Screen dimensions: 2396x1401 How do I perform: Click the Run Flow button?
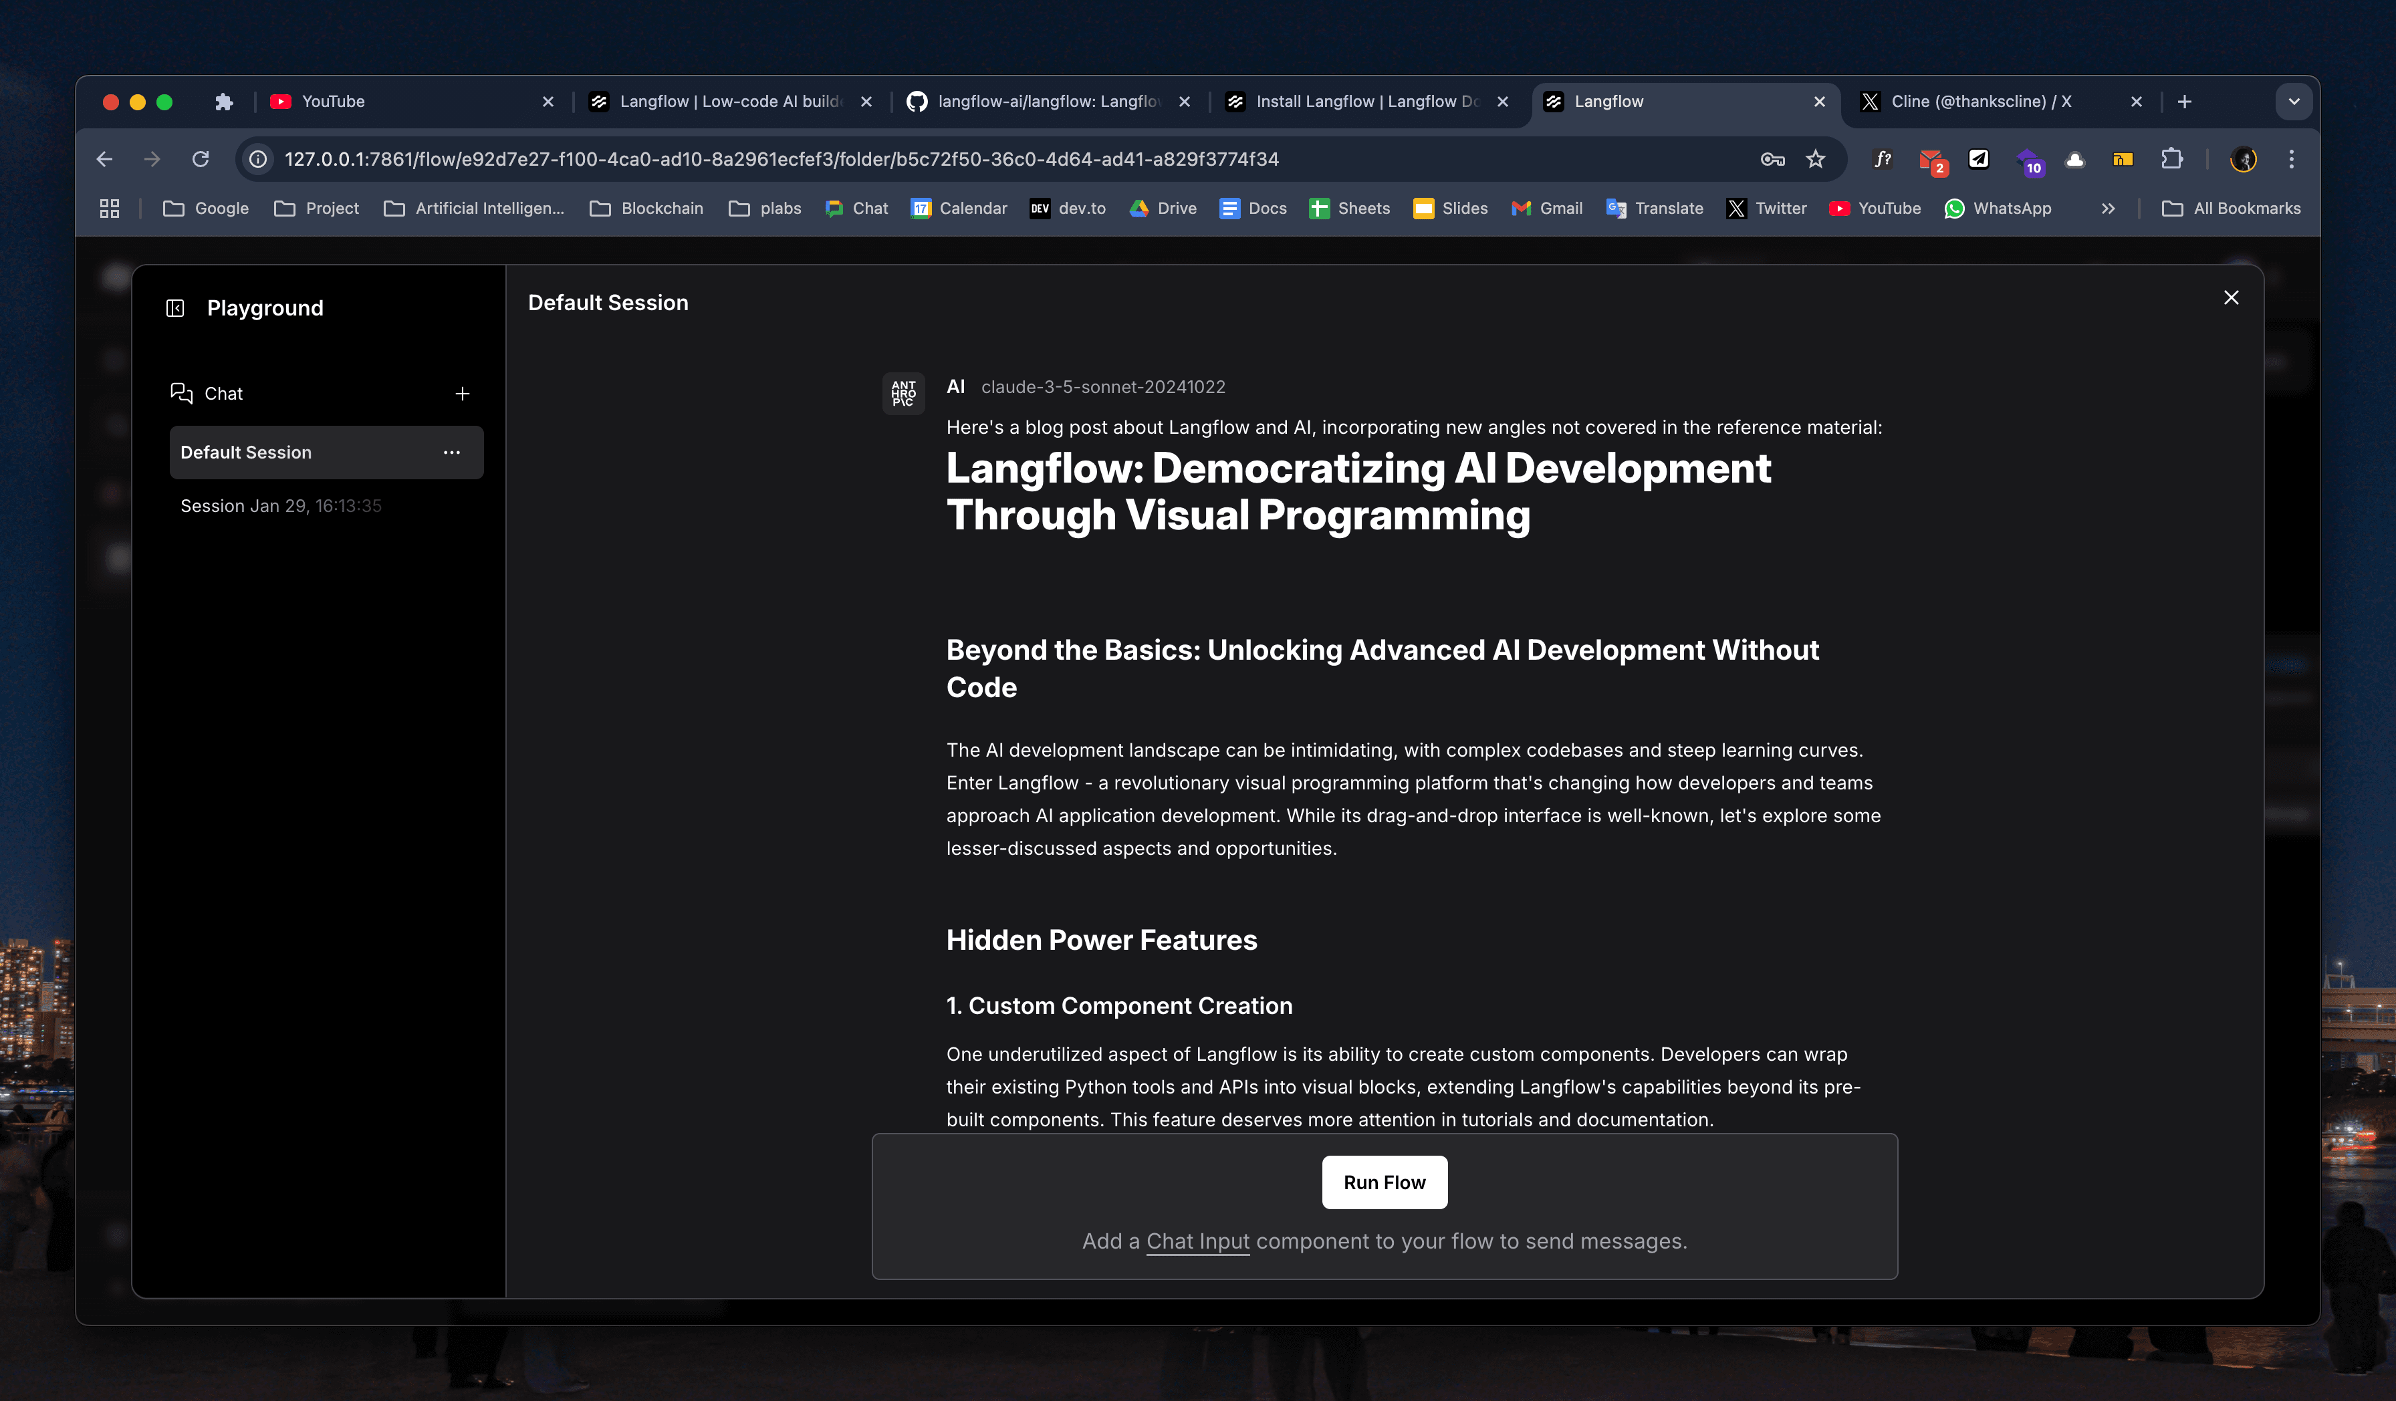point(1384,1181)
